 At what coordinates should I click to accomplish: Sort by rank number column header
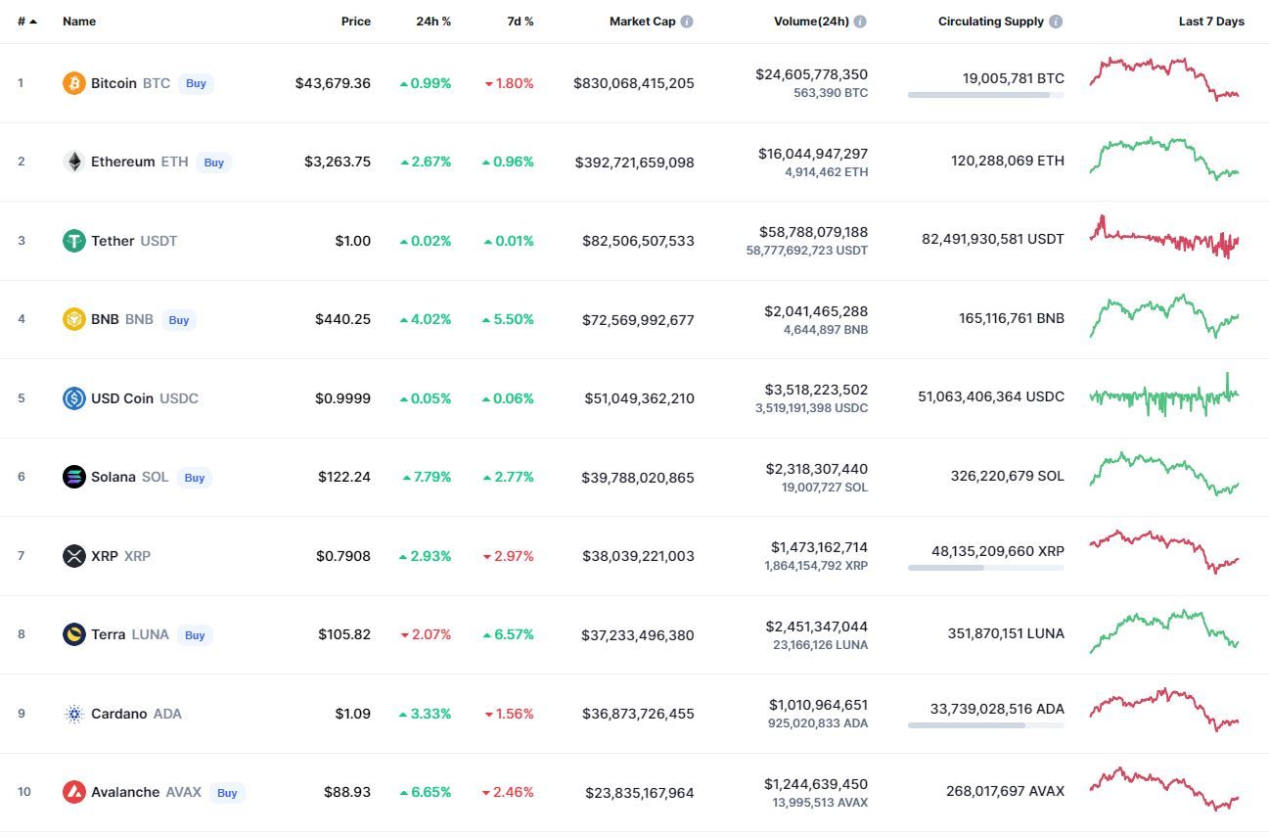tap(27, 22)
